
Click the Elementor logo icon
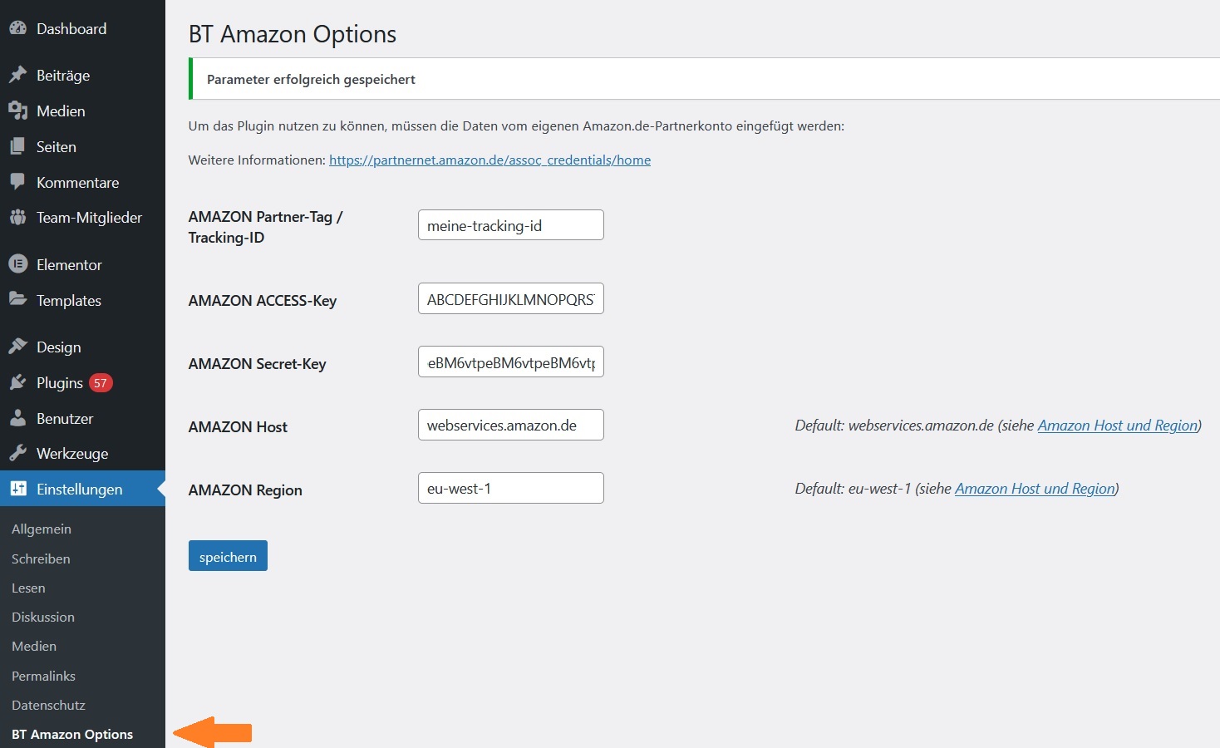(x=17, y=264)
